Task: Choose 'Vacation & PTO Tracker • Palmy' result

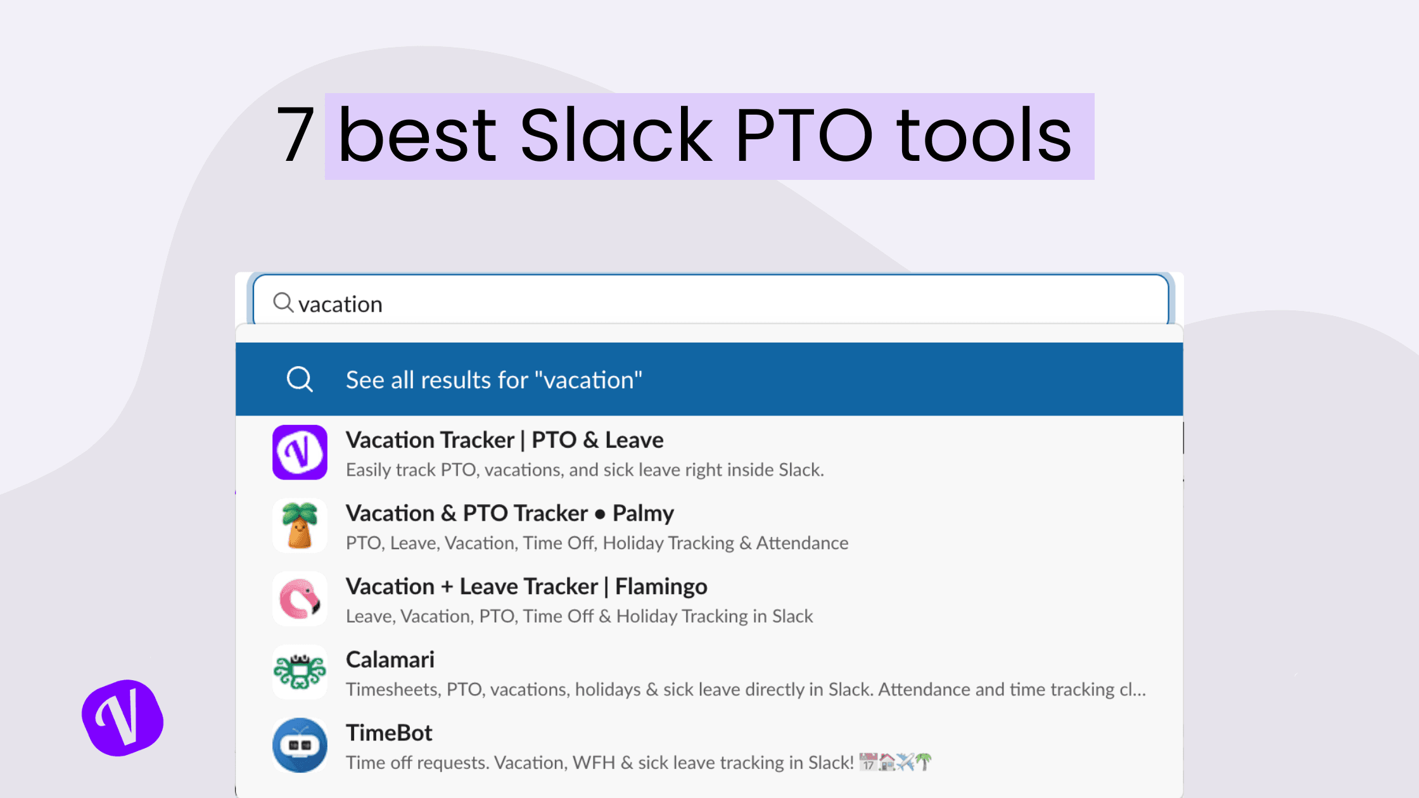Action: coord(509,513)
